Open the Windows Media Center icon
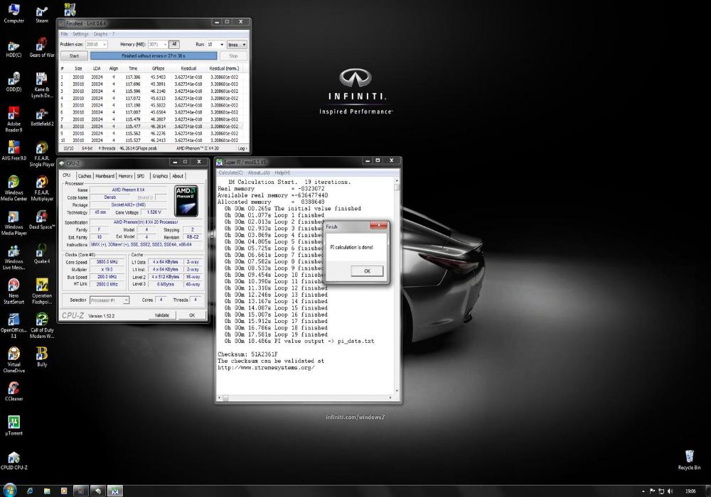 point(14,189)
